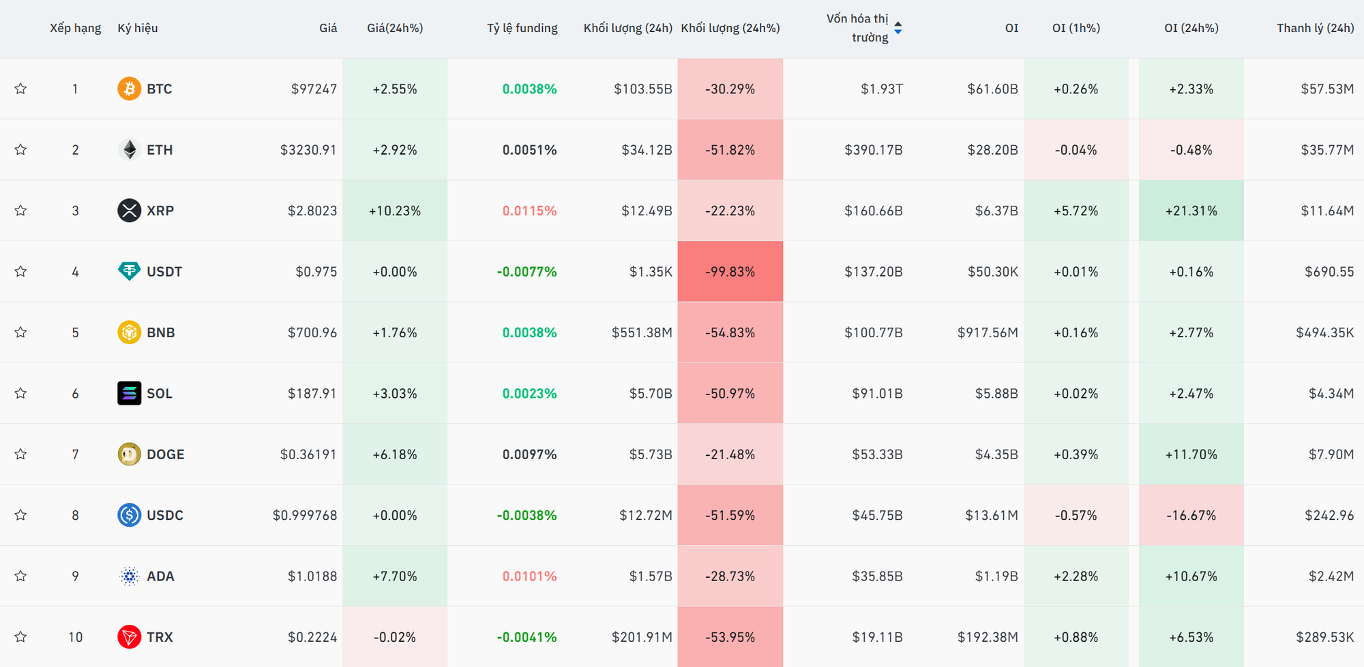Sort by Tỷ lệ funding column header
The width and height of the screenshot is (1364, 667).
[522, 28]
